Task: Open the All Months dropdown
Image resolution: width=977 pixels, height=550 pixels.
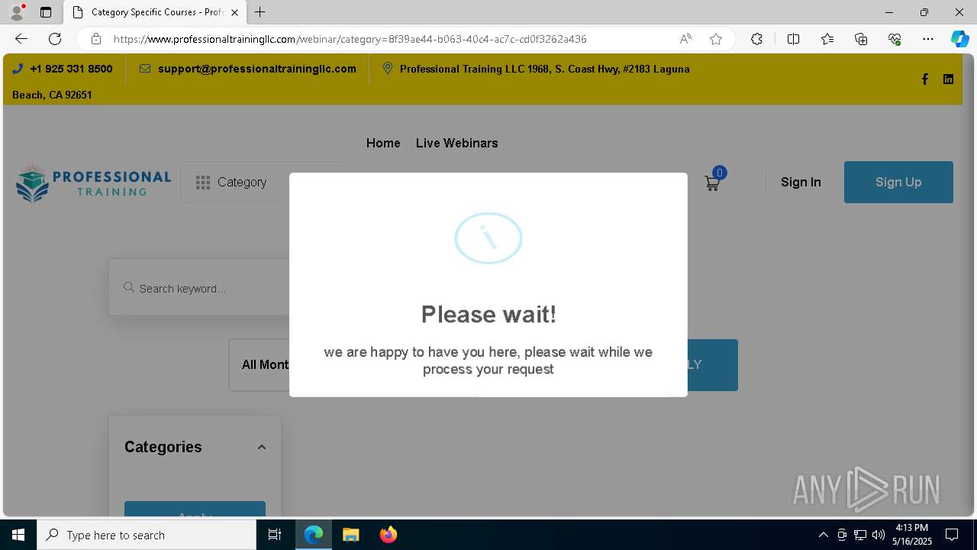Action: tap(260, 365)
